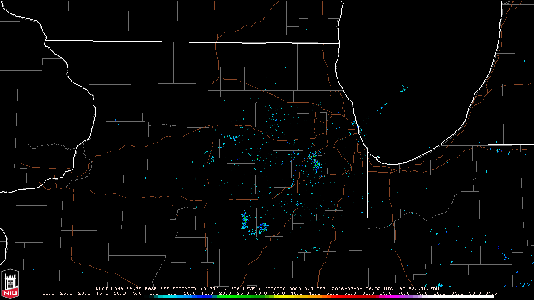Click the NIU castle logo
The image size is (534, 300).
click(x=10, y=283)
